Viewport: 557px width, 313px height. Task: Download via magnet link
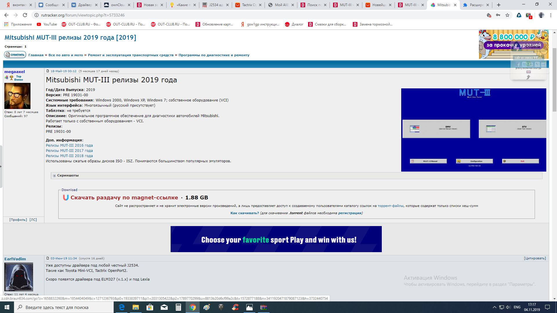coord(124,198)
